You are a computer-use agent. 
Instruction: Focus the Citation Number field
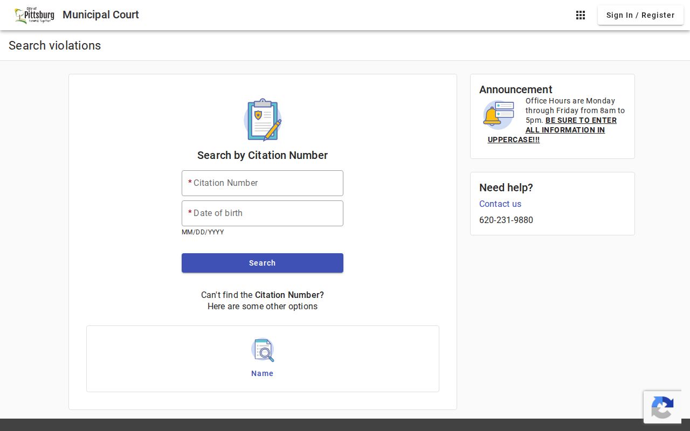click(263, 183)
